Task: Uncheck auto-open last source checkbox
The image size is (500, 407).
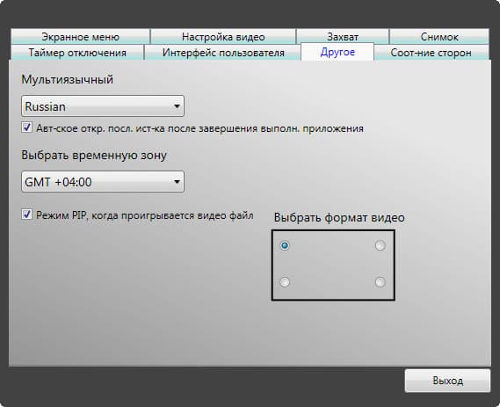Action: click(x=26, y=127)
